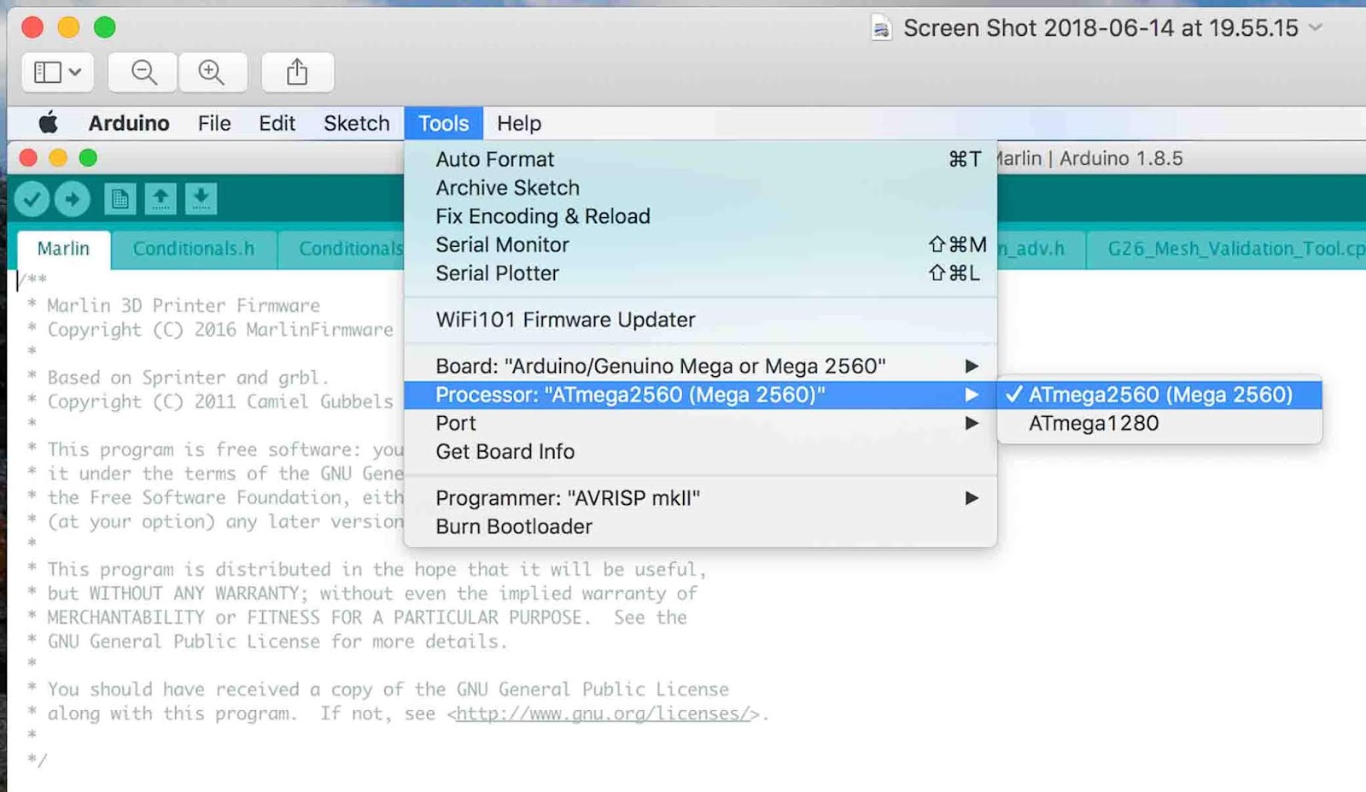Click the Preview share icon
The width and height of the screenshot is (1366, 792).
tap(297, 73)
